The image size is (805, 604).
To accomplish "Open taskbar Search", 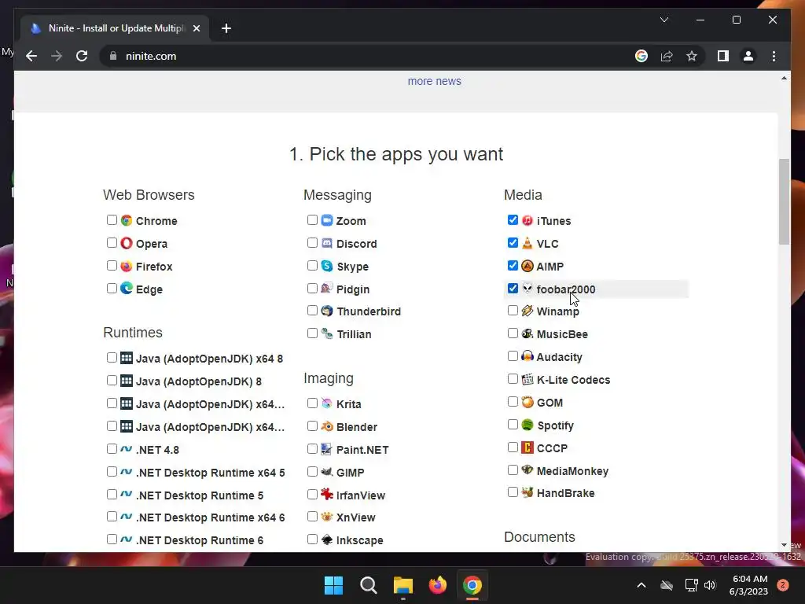I will pyautogui.click(x=369, y=585).
